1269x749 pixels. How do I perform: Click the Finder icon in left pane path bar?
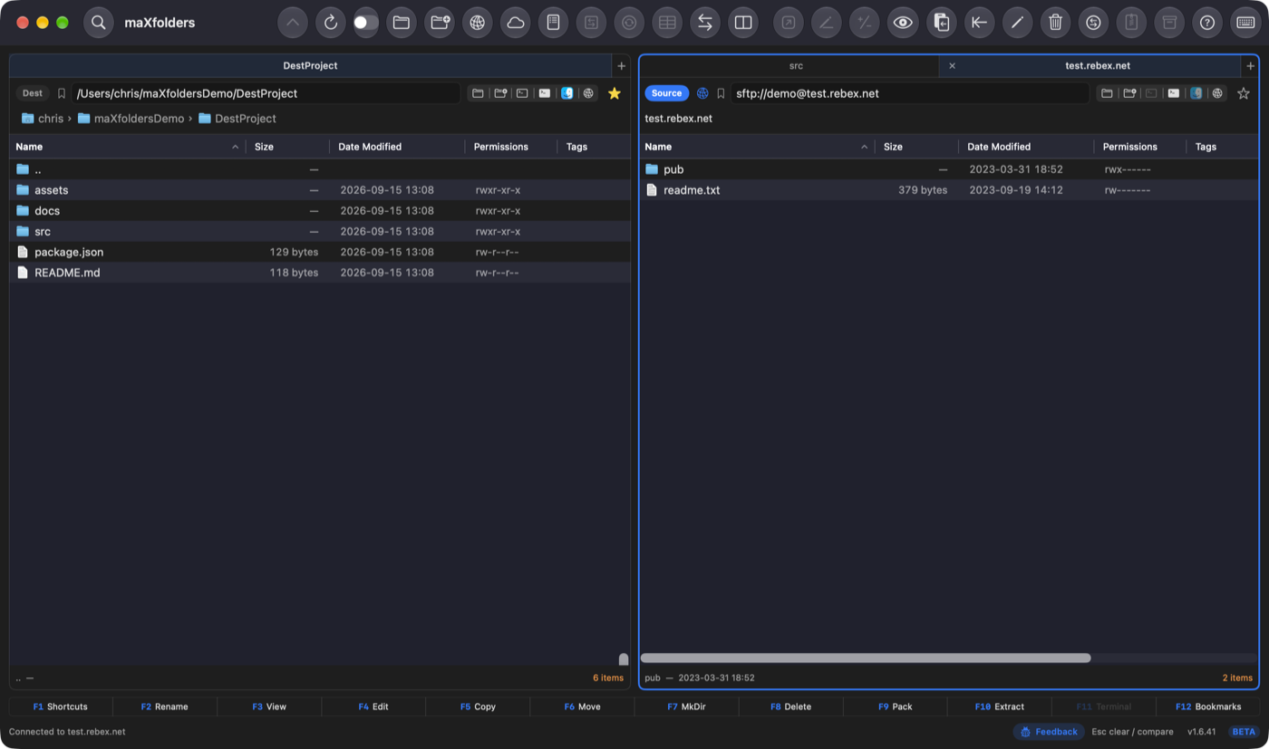point(567,93)
